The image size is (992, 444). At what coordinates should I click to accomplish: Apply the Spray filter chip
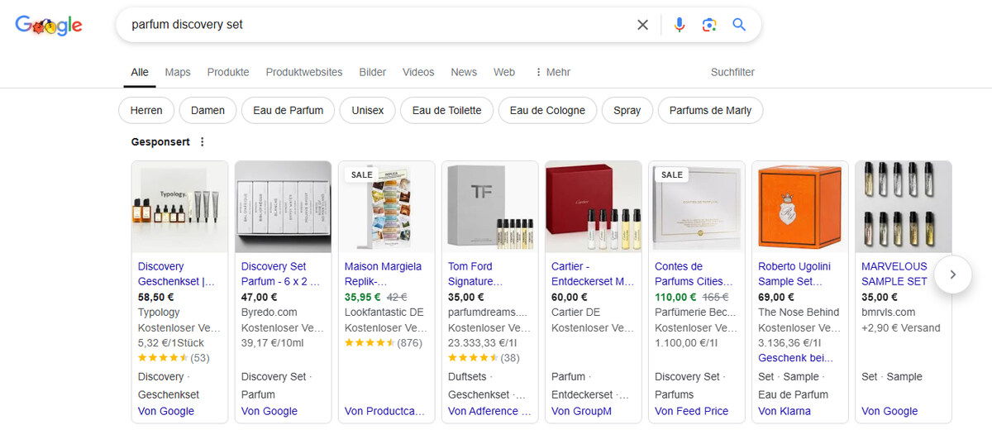(627, 110)
